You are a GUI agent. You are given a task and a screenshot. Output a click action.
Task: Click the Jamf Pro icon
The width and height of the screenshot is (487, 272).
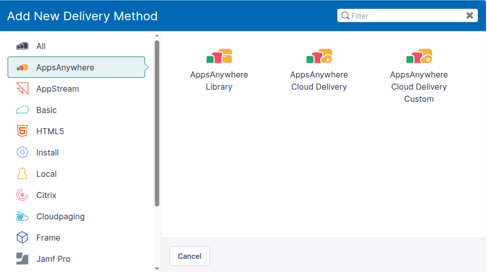click(x=22, y=259)
